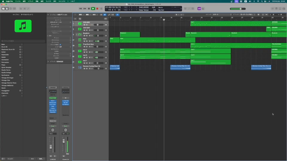Toggle the Cycle loop button
The image size is (287, 161).
(x=101, y=9)
